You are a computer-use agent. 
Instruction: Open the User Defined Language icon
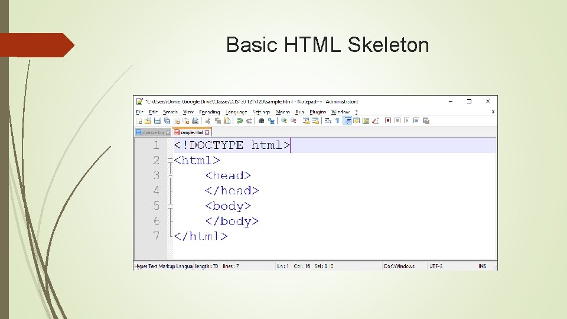pyautogui.click(x=357, y=121)
